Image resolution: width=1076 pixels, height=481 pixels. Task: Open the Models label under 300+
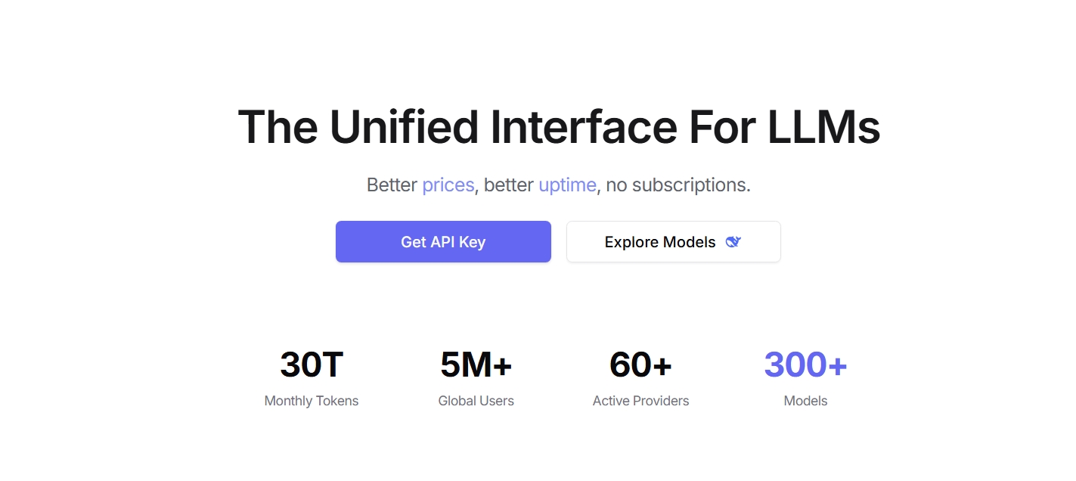tap(805, 401)
